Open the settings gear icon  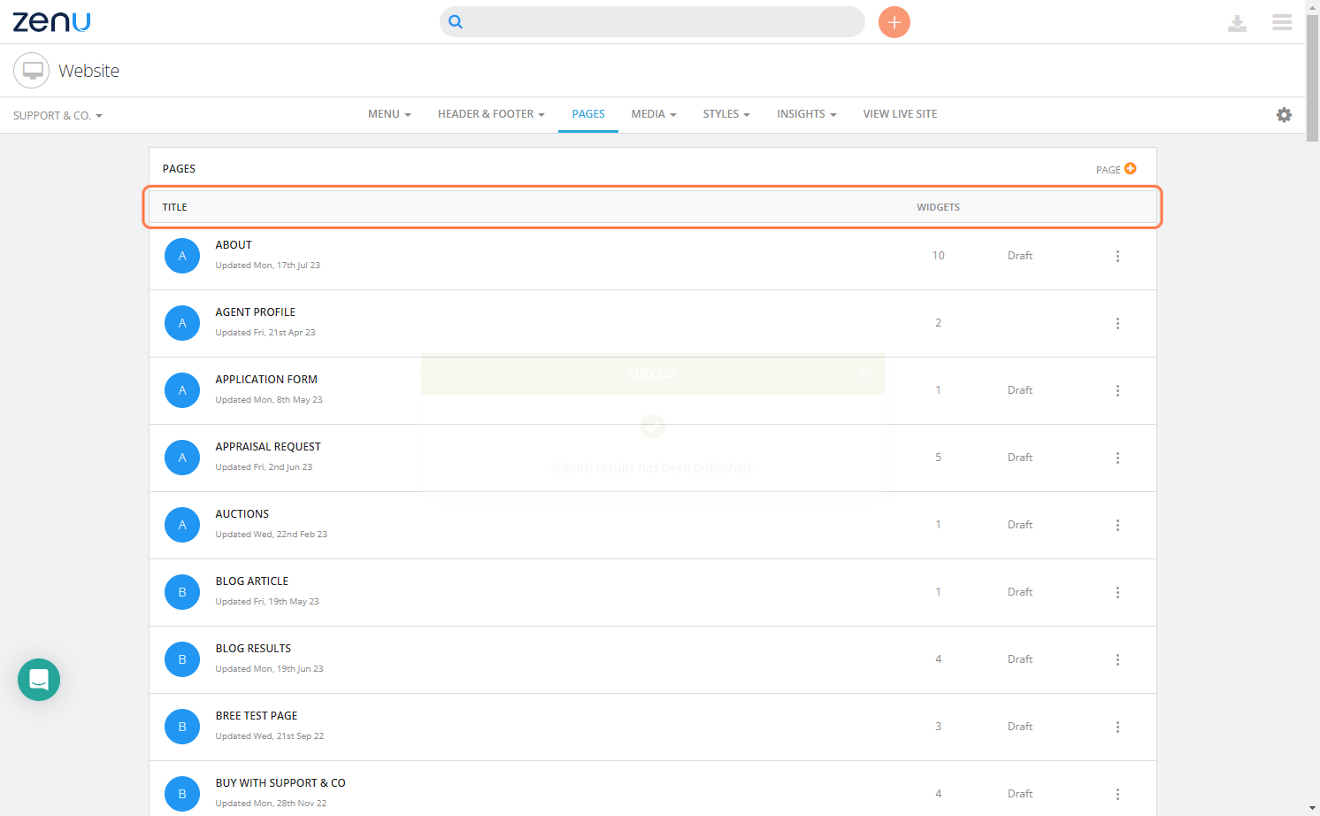(x=1284, y=115)
